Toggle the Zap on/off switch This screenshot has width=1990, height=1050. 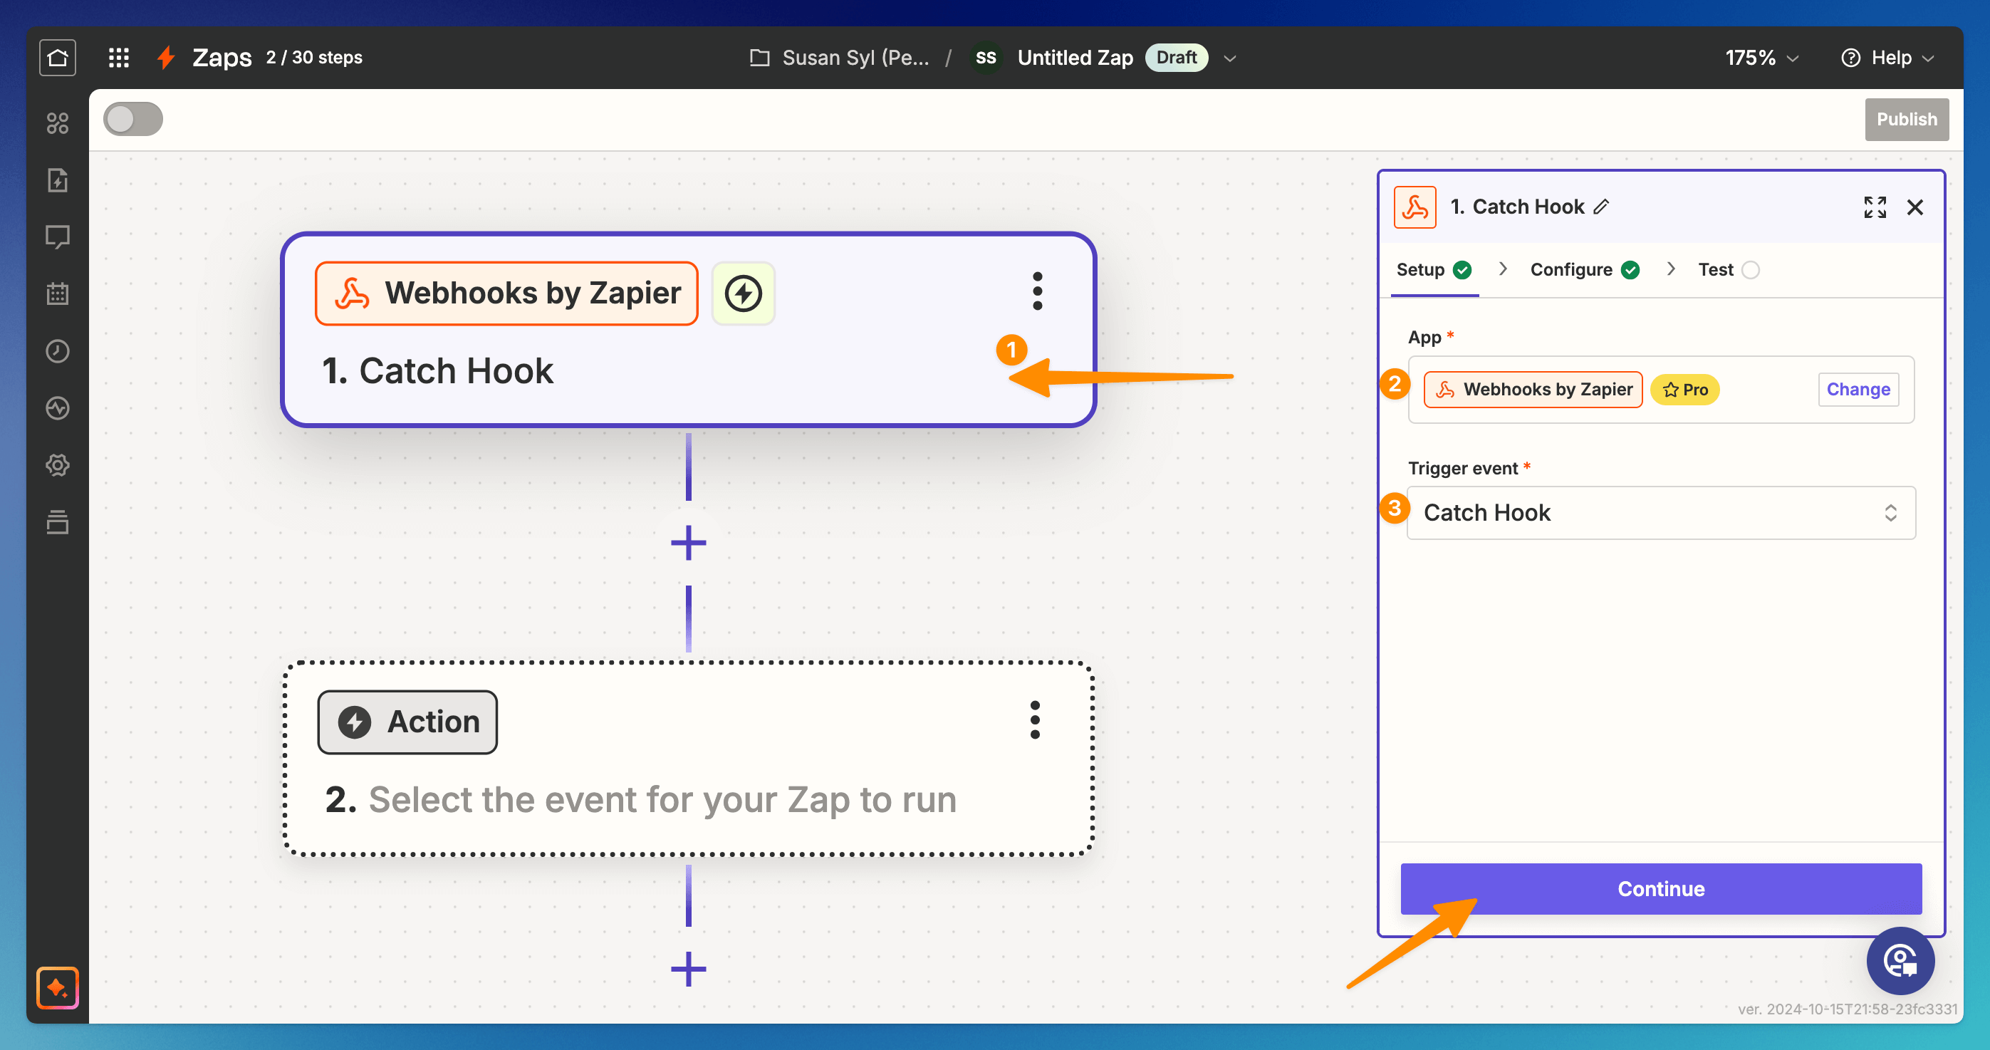click(x=133, y=119)
